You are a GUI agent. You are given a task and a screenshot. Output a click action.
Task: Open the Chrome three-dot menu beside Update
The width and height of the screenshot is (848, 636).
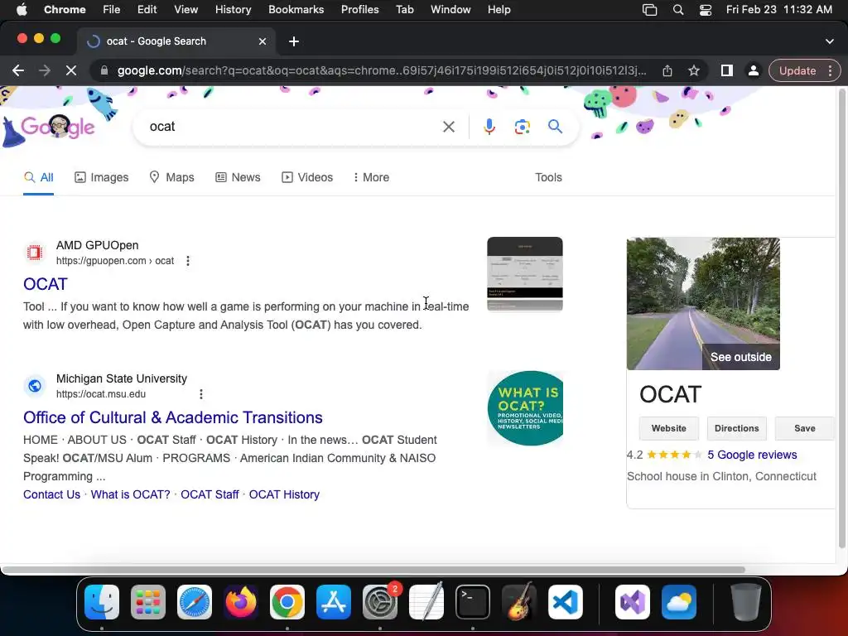(830, 71)
